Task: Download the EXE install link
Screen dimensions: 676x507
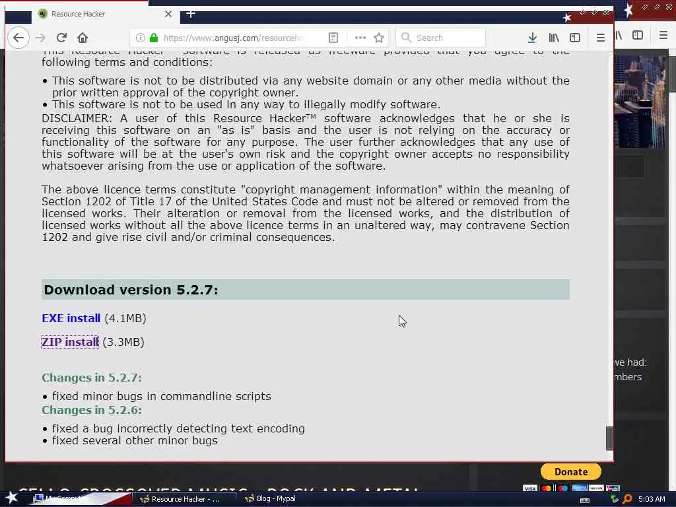Action: point(71,318)
